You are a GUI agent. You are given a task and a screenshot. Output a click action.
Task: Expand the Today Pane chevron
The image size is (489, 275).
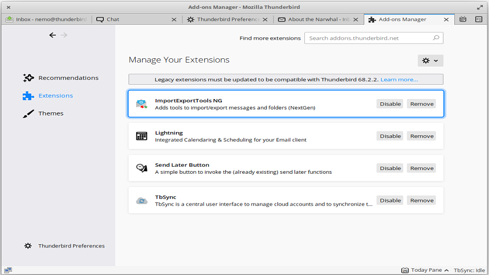pos(446,270)
